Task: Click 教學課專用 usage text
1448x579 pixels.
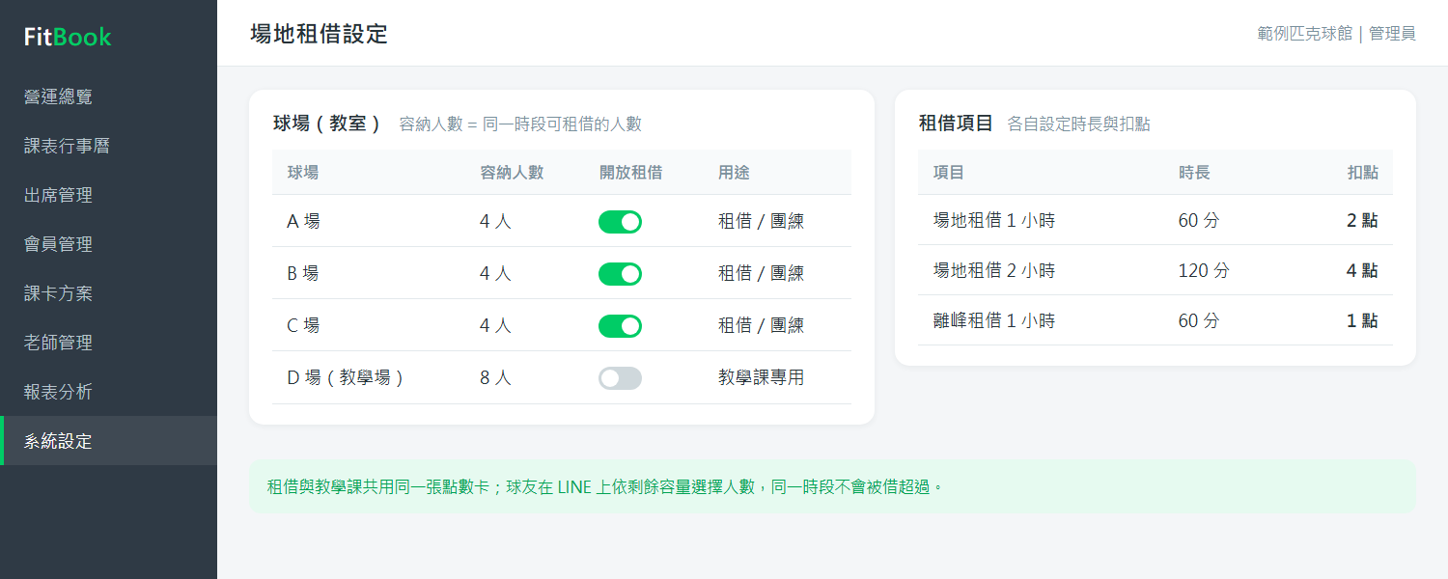Action: [x=761, y=378]
